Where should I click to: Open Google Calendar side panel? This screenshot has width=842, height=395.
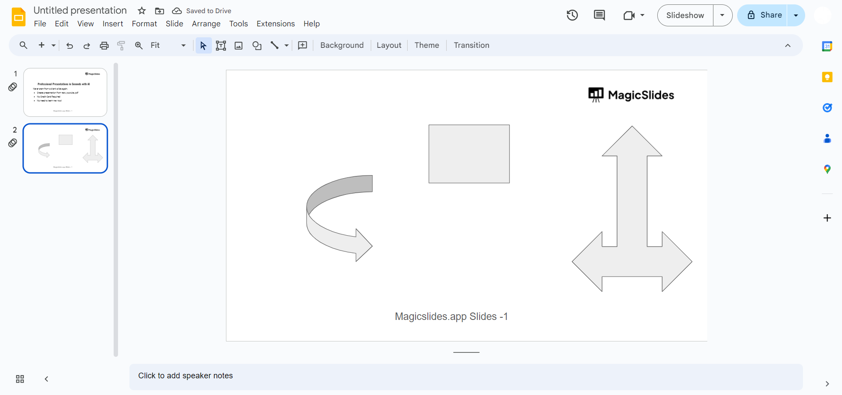pyautogui.click(x=827, y=46)
